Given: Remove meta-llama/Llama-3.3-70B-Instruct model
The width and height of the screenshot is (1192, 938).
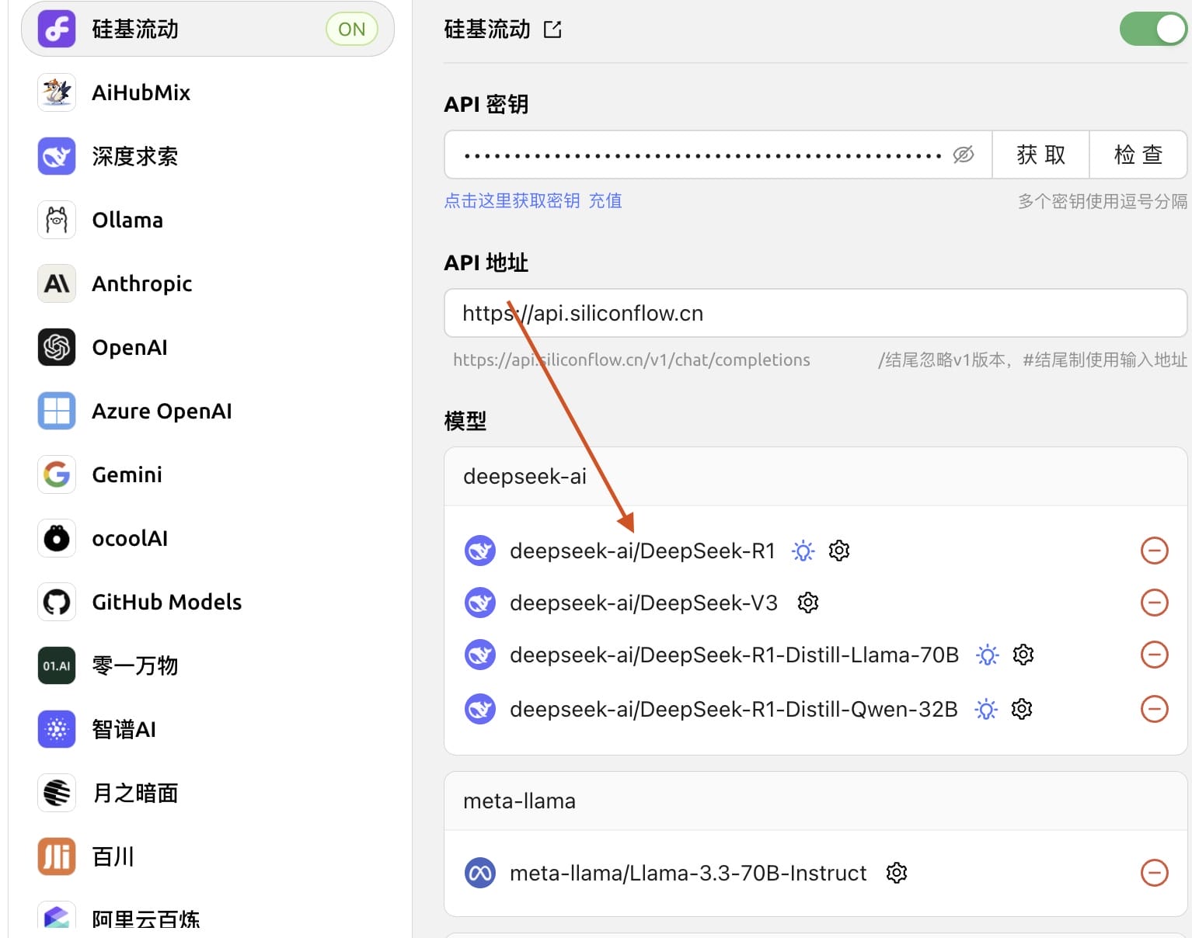Looking at the screenshot, I should (1154, 873).
